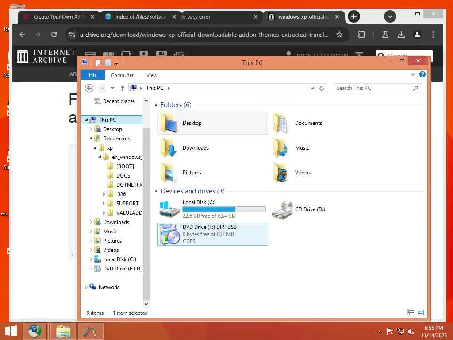Open the View ribbon tab
453x340 pixels.
pyautogui.click(x=152, y=75)
